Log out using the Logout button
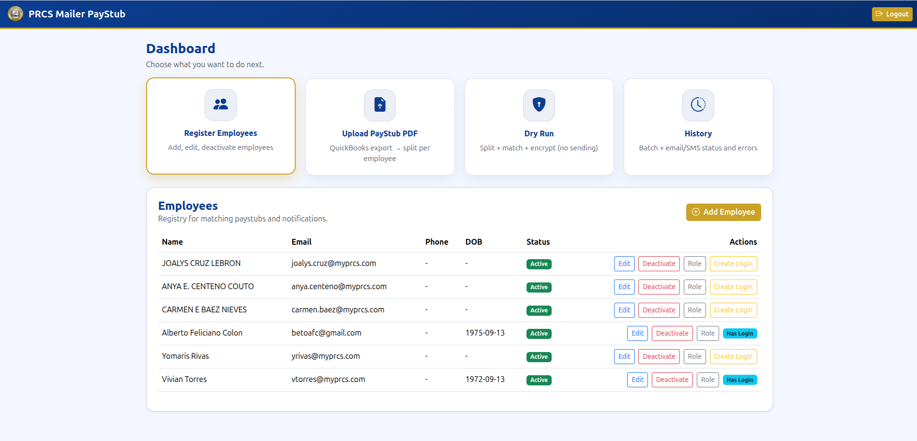 (x=892, y=14)
